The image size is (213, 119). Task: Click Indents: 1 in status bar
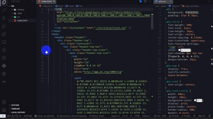click(147, 116)
